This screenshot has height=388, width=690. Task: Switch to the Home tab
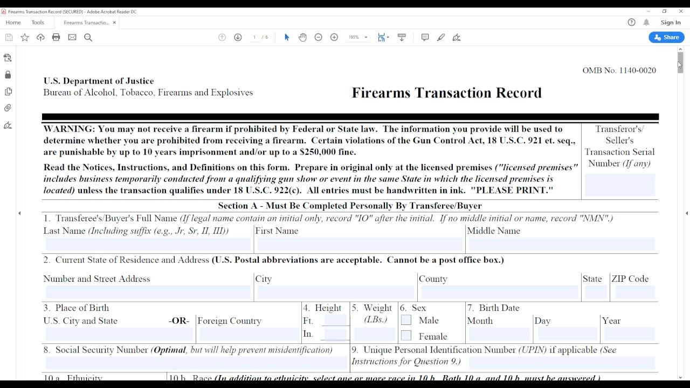13,22
